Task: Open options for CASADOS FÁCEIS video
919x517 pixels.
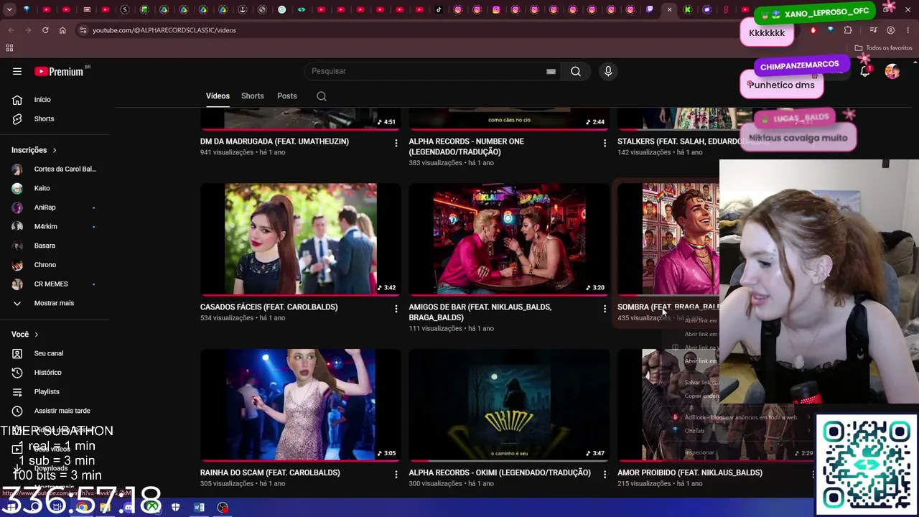Action: [396, 309]
